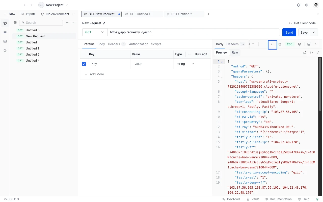Screen dimensions: 323x202
Task: Open theme switcher icon in top bar
Action: [299, 5]
